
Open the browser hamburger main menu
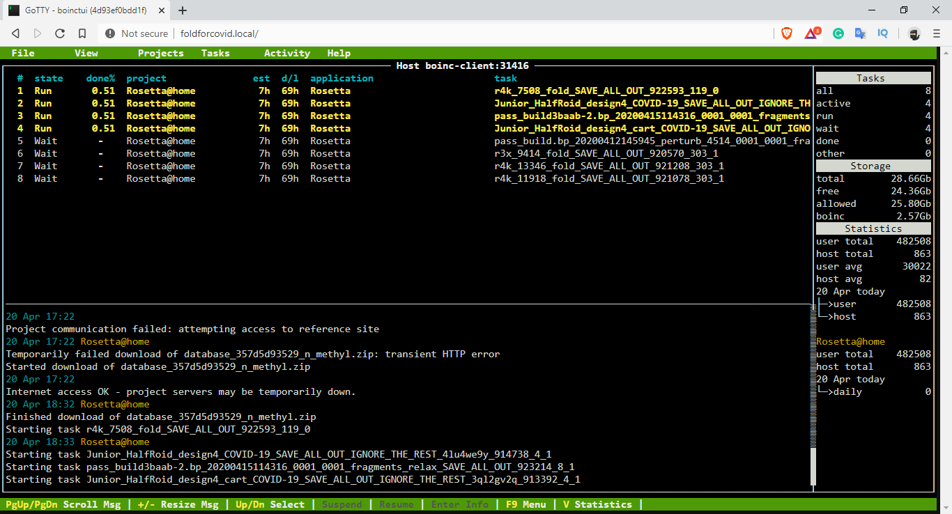point(936,33)
